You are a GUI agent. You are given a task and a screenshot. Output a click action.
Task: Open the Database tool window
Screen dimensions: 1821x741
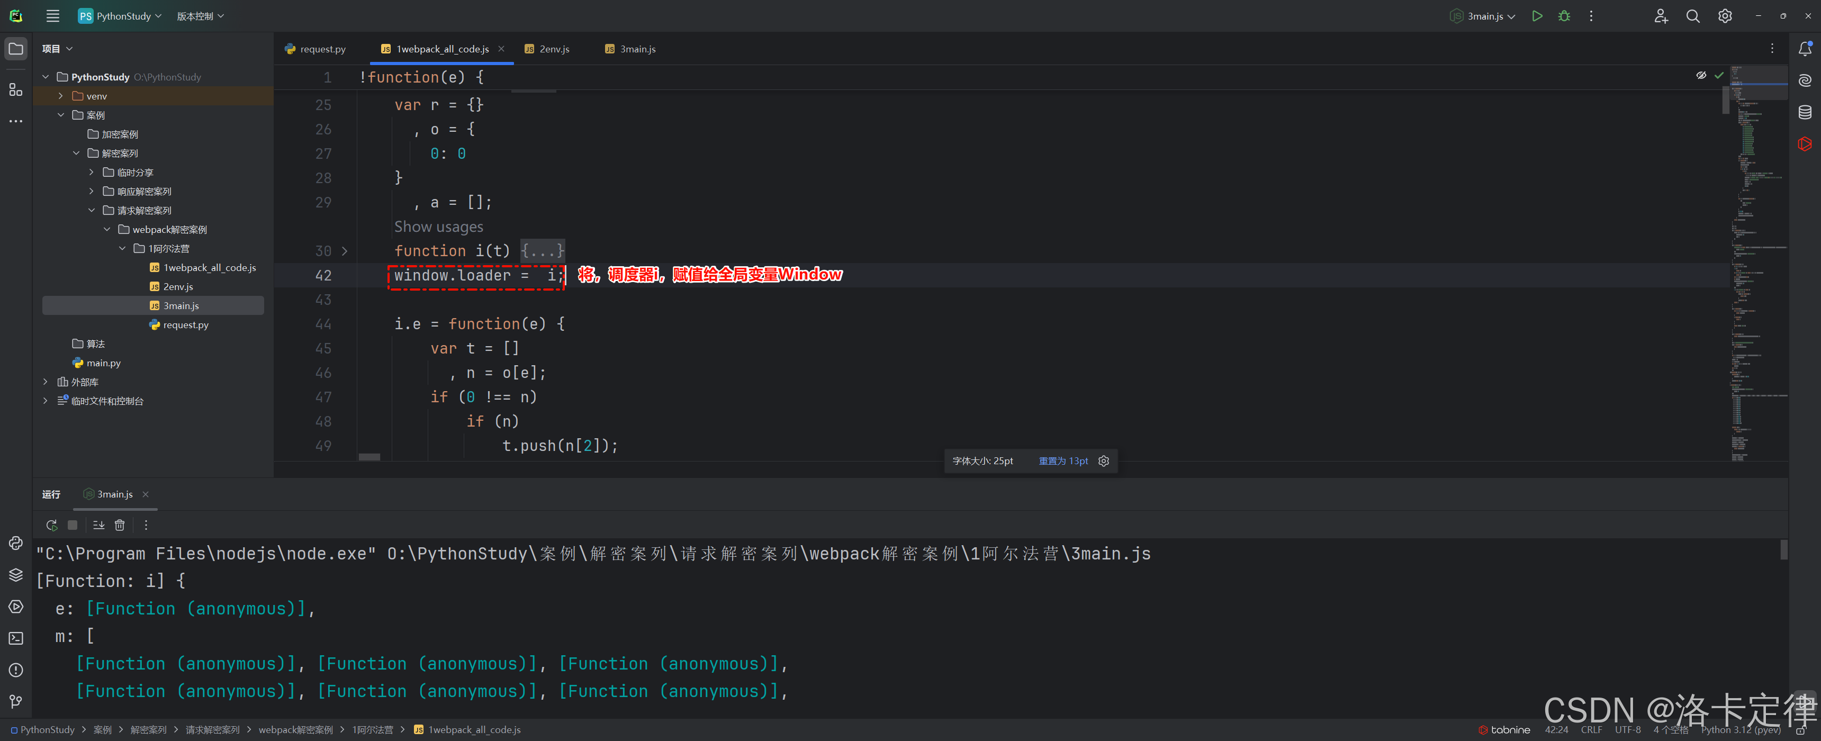click(1804, 112)
